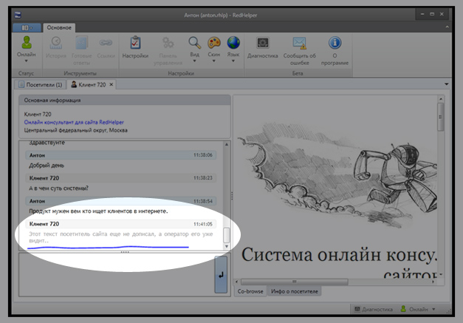Expand the Онлайн status dropdown in ribbon

(x=27, y=60)
